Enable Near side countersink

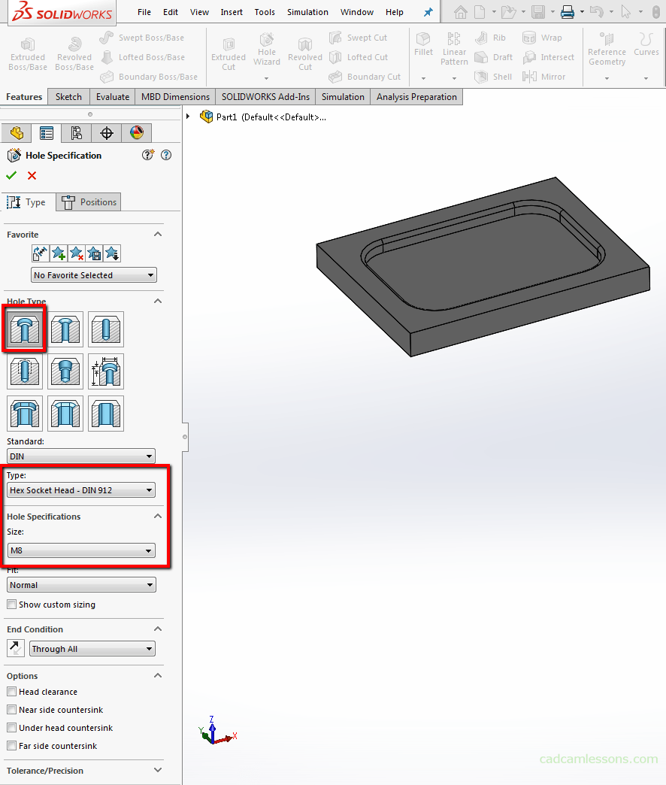click(x=12, y=710)
